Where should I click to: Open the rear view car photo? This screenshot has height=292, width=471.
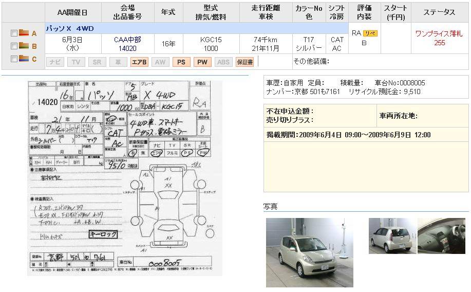(392, 236)
